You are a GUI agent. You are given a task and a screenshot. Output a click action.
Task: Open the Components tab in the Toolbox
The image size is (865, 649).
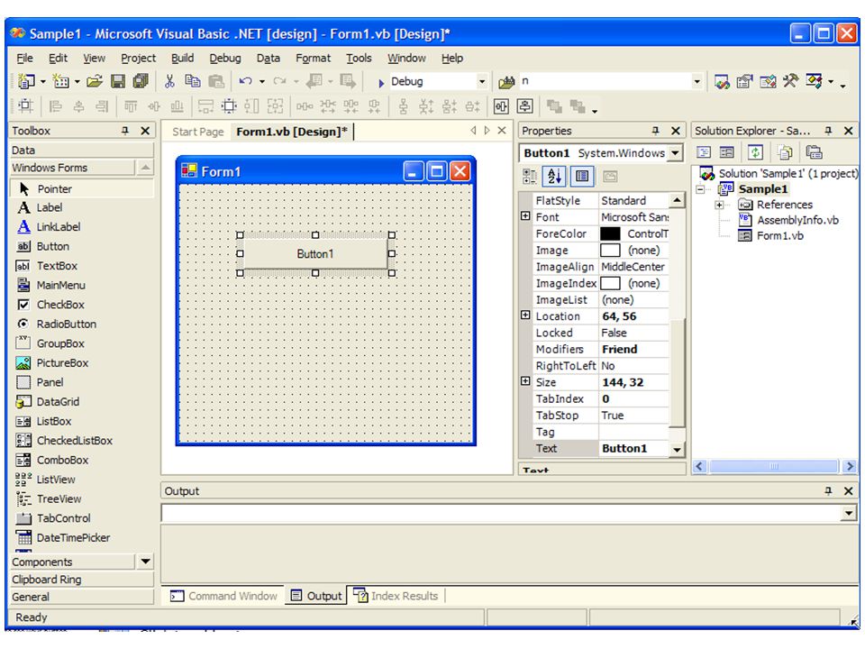(x=72, y=562)
